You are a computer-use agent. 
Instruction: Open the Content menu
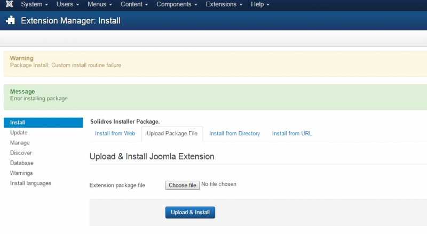135,4
